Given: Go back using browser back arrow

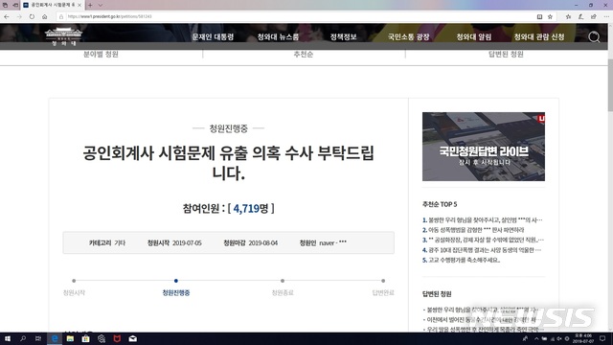Looking at the screenshot, I should coord(7,16).
